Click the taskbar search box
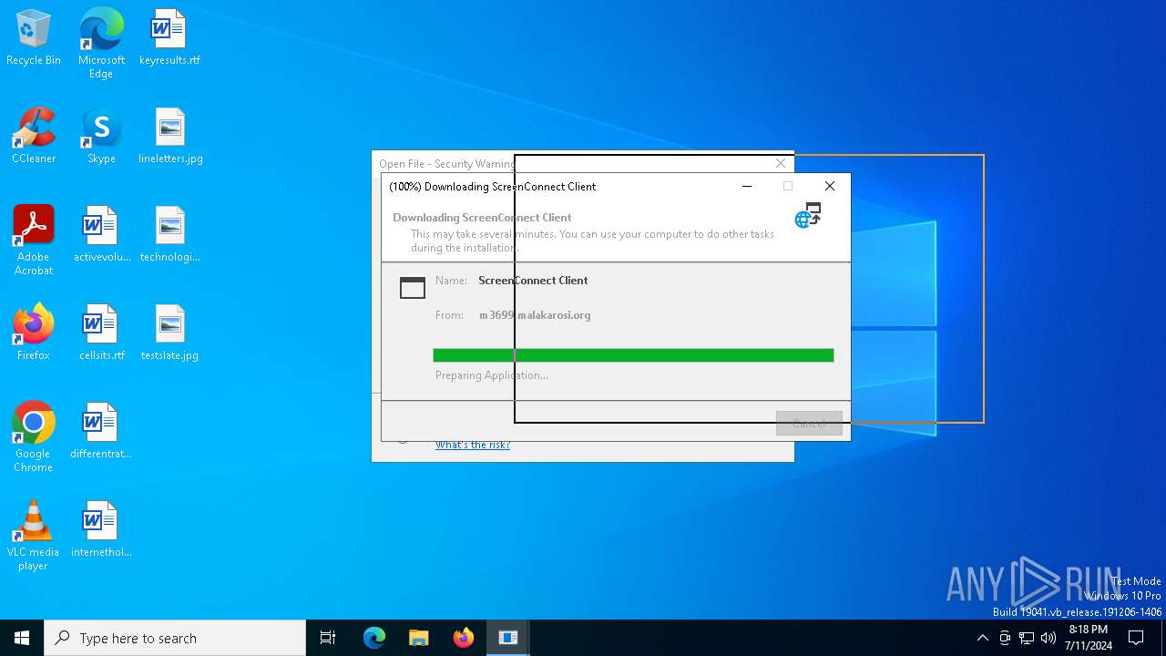Screen dimensions: 1166x656 coord(175,638)
